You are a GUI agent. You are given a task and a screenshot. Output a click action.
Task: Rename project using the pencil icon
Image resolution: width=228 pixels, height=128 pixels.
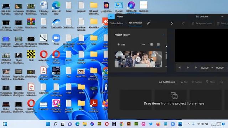[148, 23]
